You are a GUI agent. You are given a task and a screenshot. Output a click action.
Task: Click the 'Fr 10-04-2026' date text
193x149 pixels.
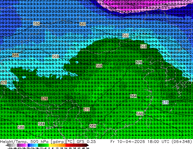click(x=128, y=142)
